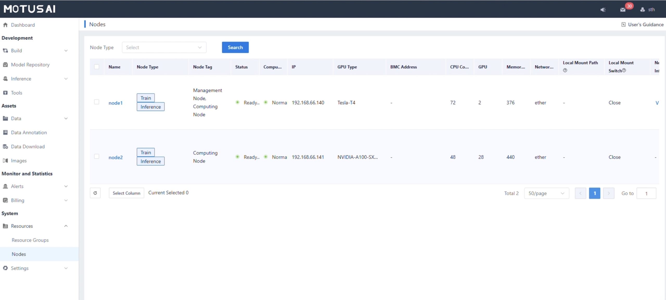This screenshot has width=666, height=300.
Task: Click the mail notifications envelope icon
Action: click(x=623, y=10)
